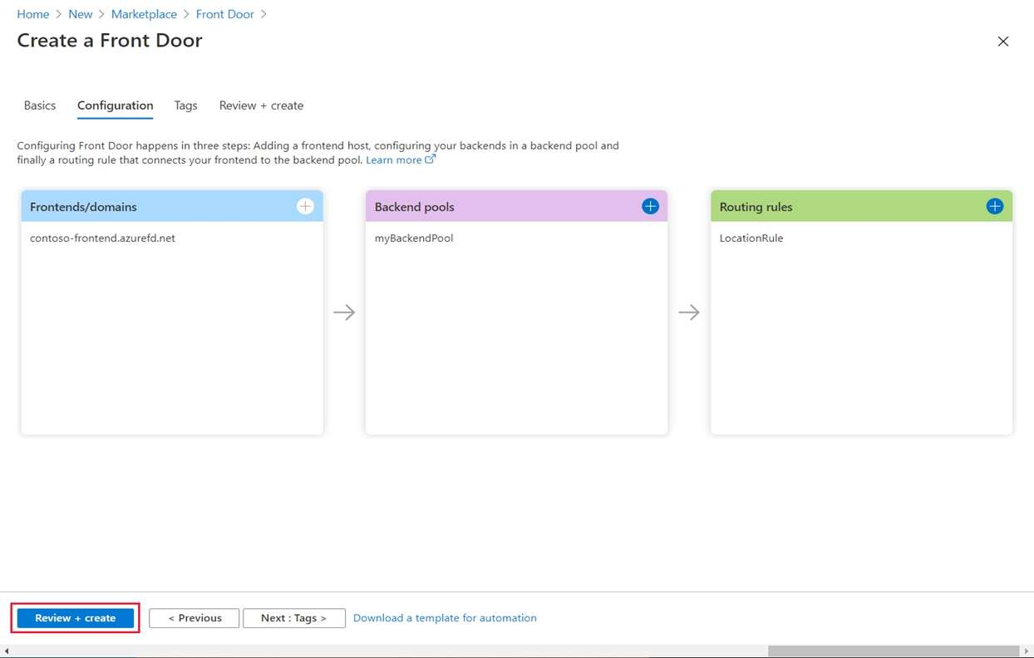
Task: Open the Tags tab
Action: (x=185, y=106)
